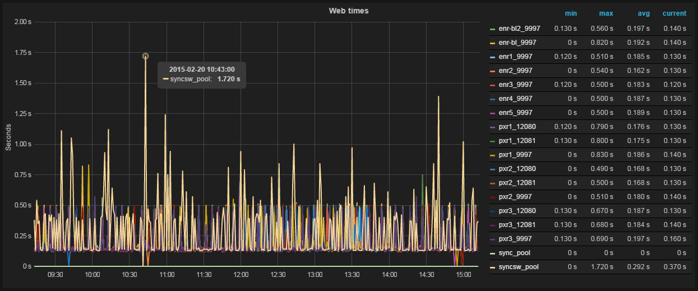698x291 pixels.
Task: Click the tooltip timestamp 2015-02-20 10:43:00
Action: tap(202, 69)
